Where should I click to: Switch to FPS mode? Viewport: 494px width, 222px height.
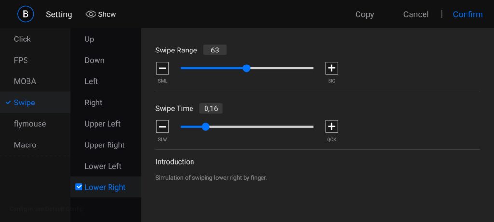tap(21, 60)
